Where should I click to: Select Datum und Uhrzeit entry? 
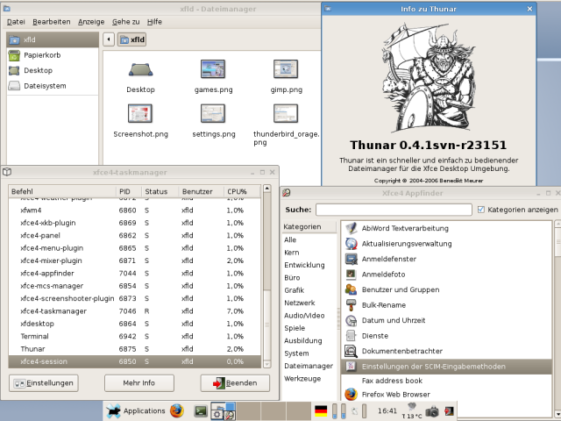[446, 320]
